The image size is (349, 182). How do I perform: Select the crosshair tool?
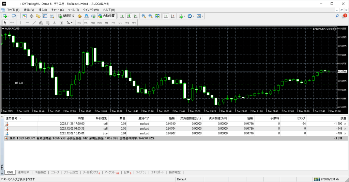(12, 23)
